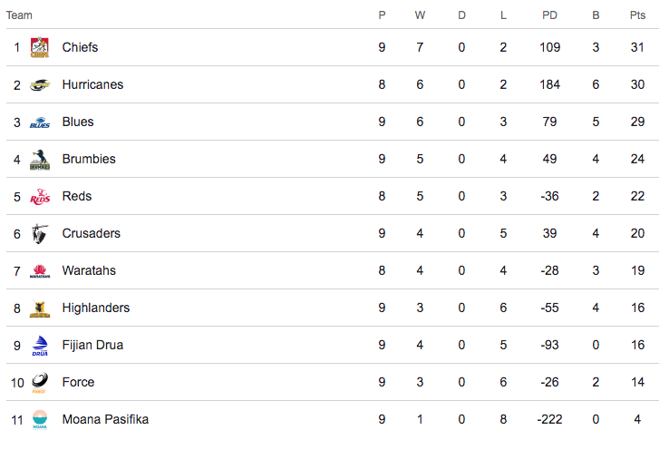Click the Chiefs team logo

coord(39,47)
